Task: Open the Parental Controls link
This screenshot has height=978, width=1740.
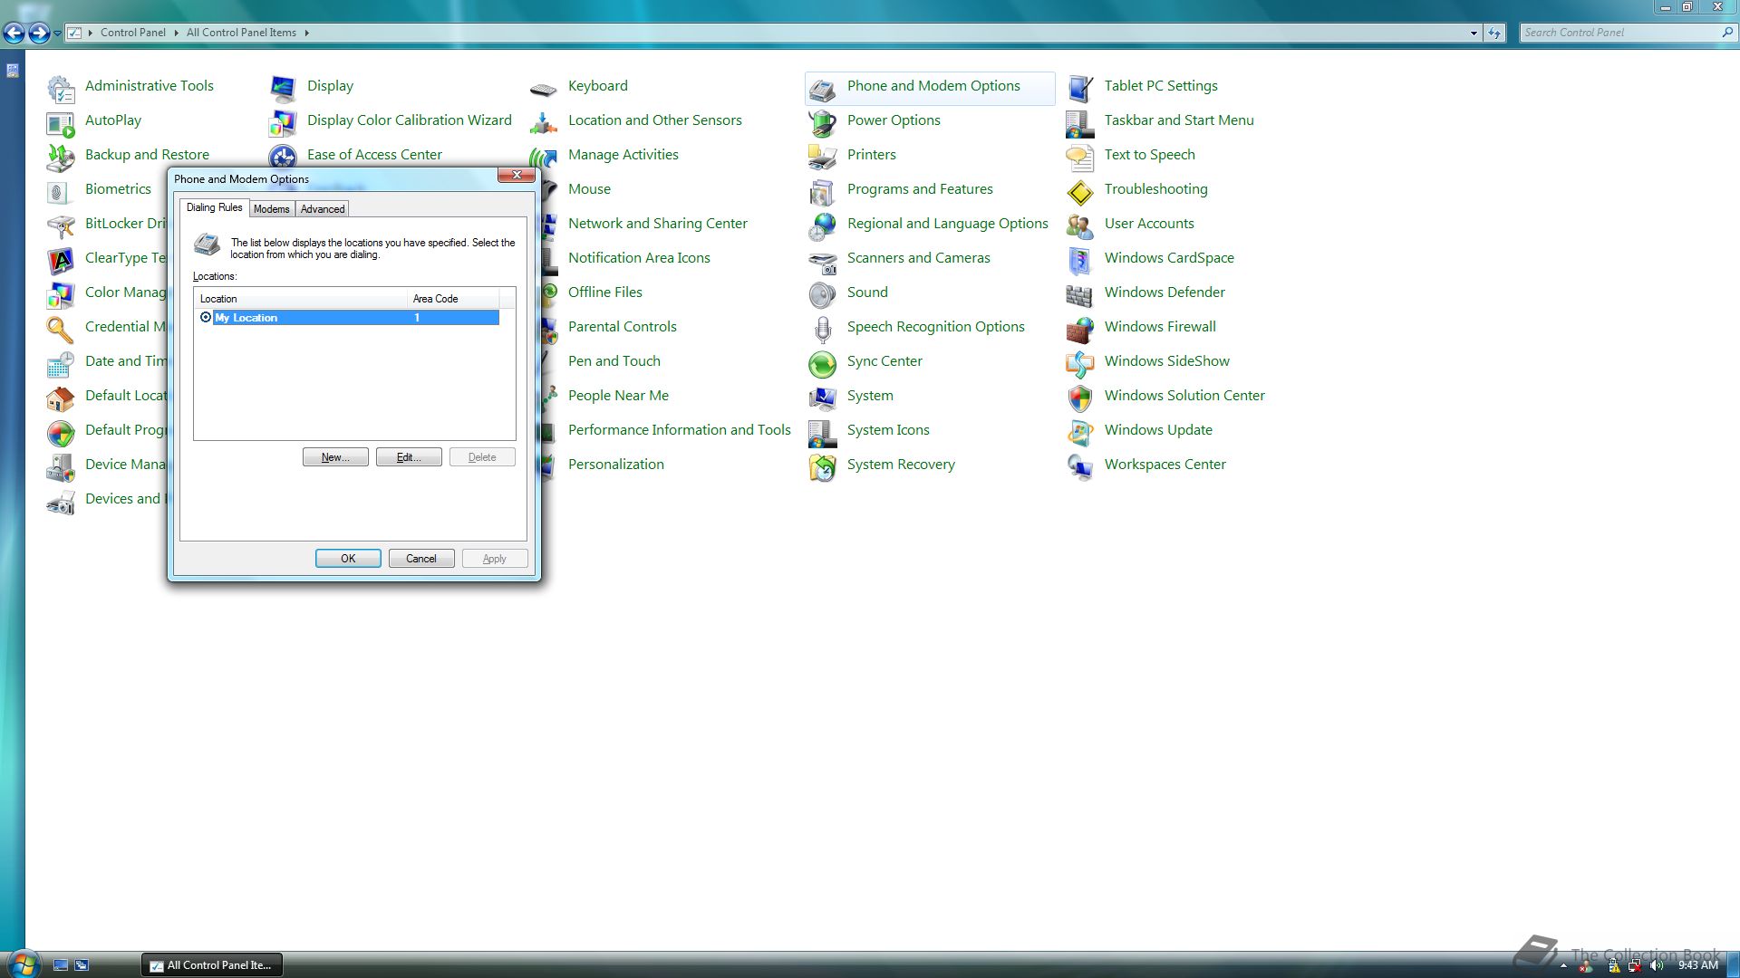Action: point(623,326)
